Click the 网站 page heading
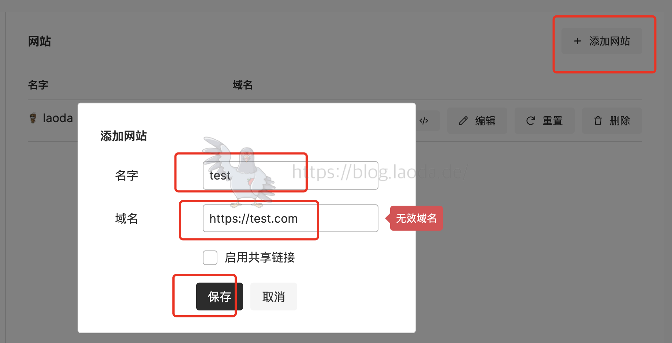672x343 pixels. click(x=40, y=41)
